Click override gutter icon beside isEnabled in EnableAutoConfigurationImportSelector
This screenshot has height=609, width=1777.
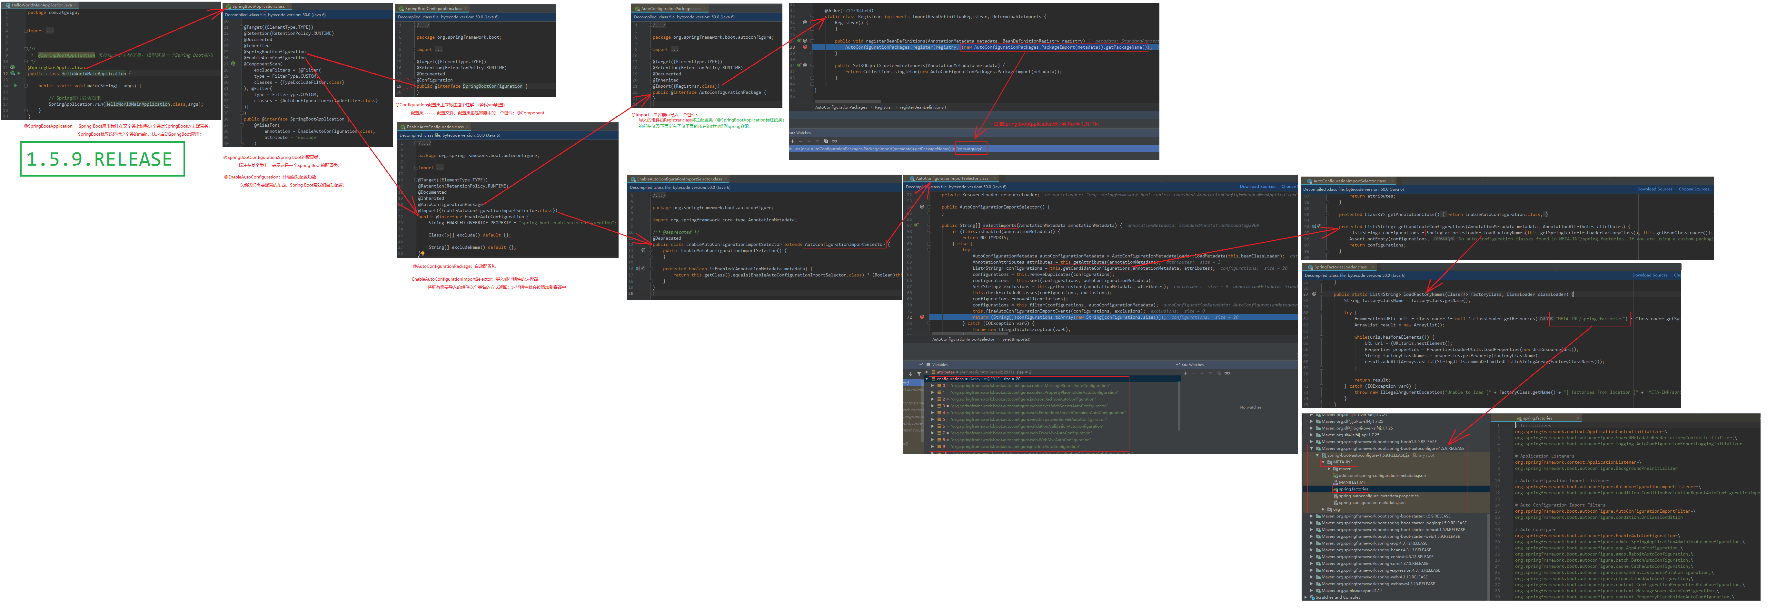point(639,269)
